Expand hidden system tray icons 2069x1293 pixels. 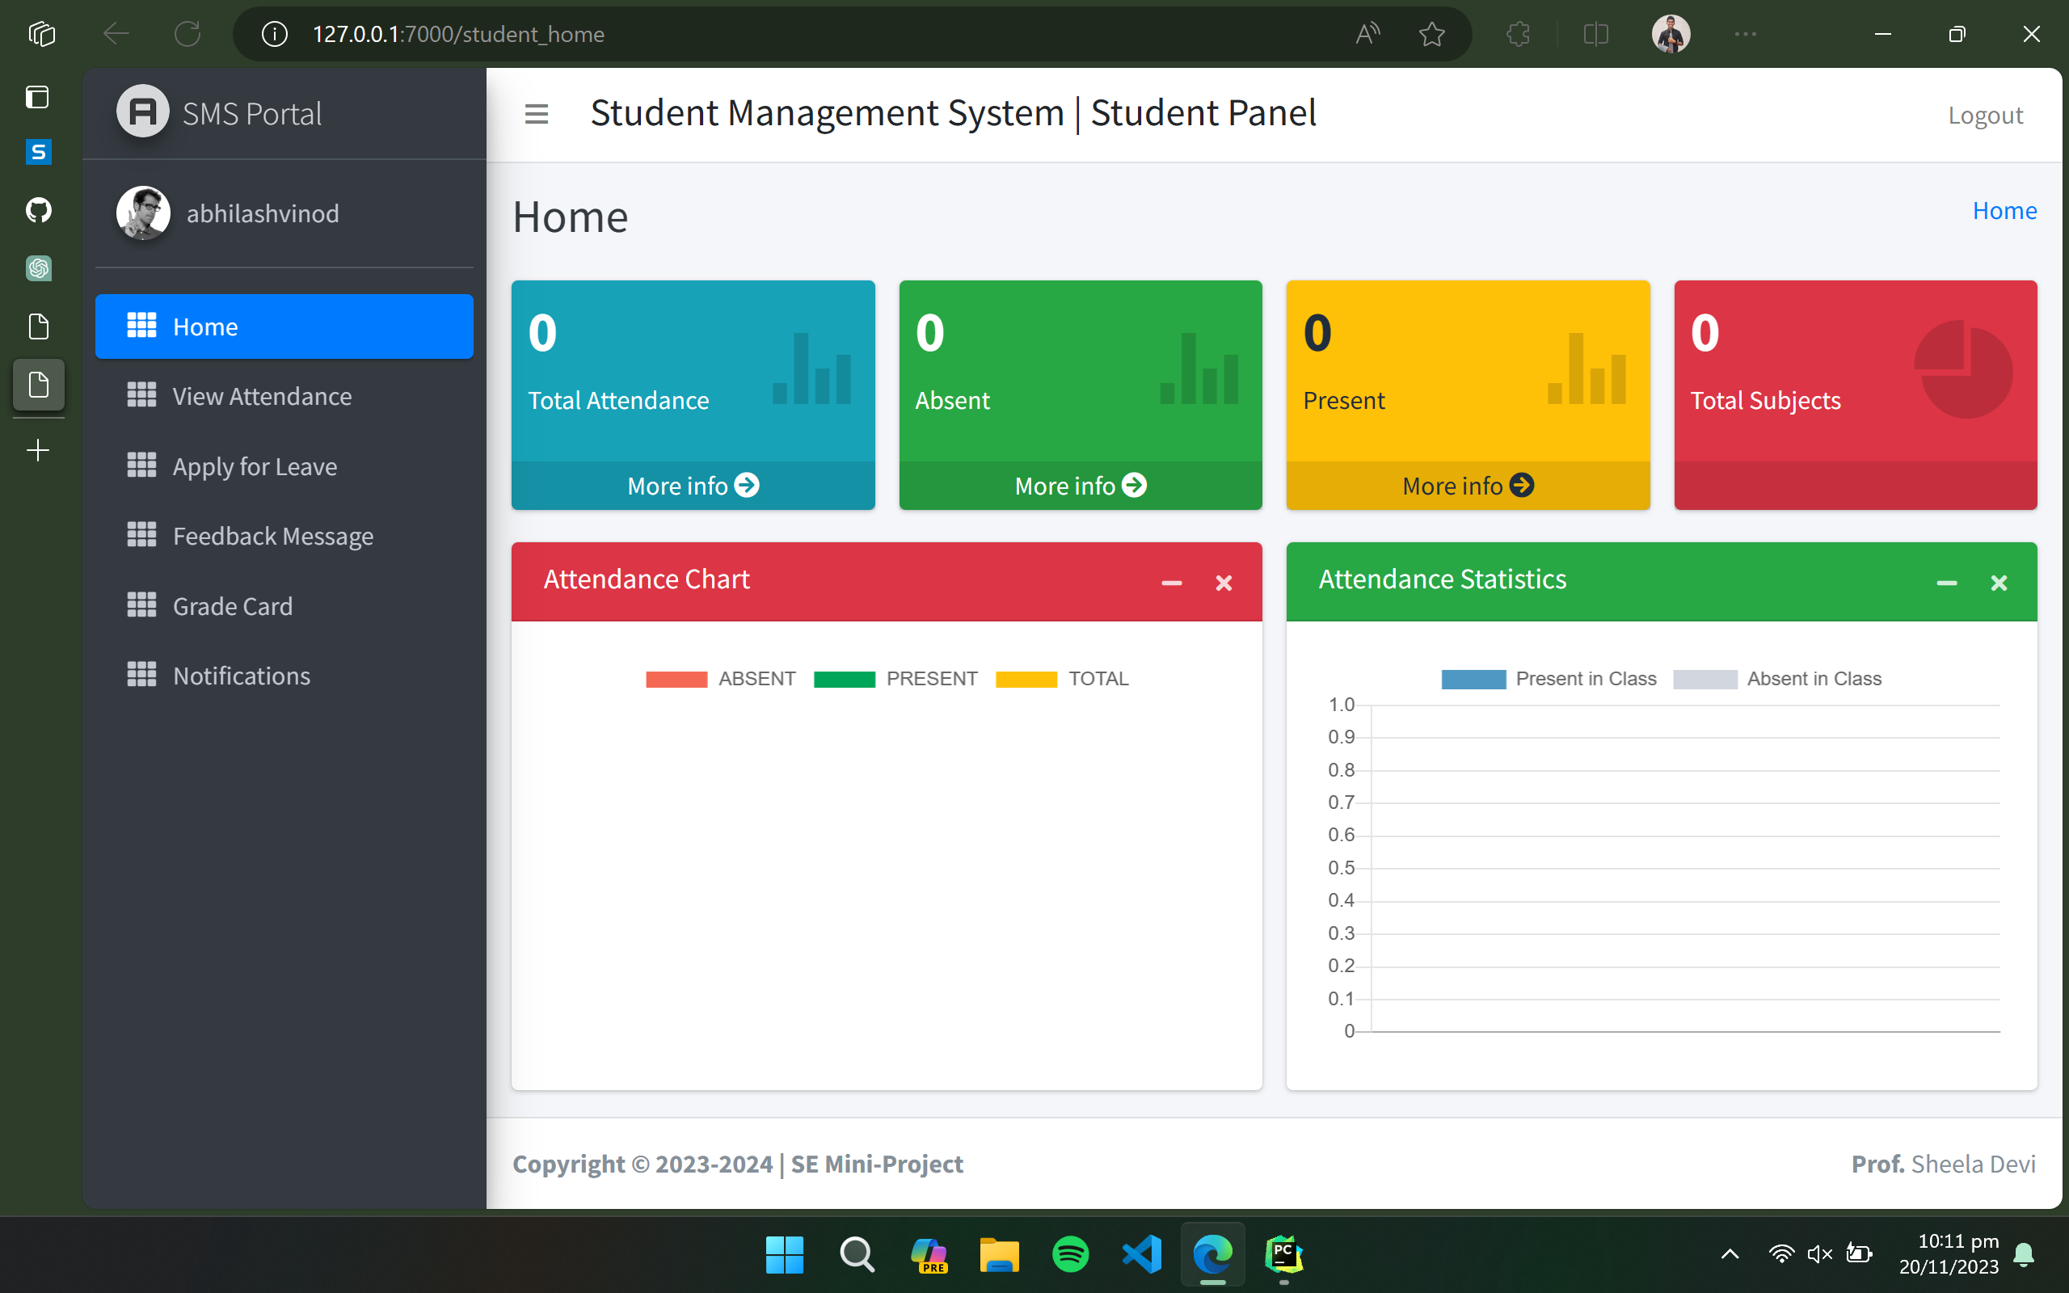pos(1730,1253)
